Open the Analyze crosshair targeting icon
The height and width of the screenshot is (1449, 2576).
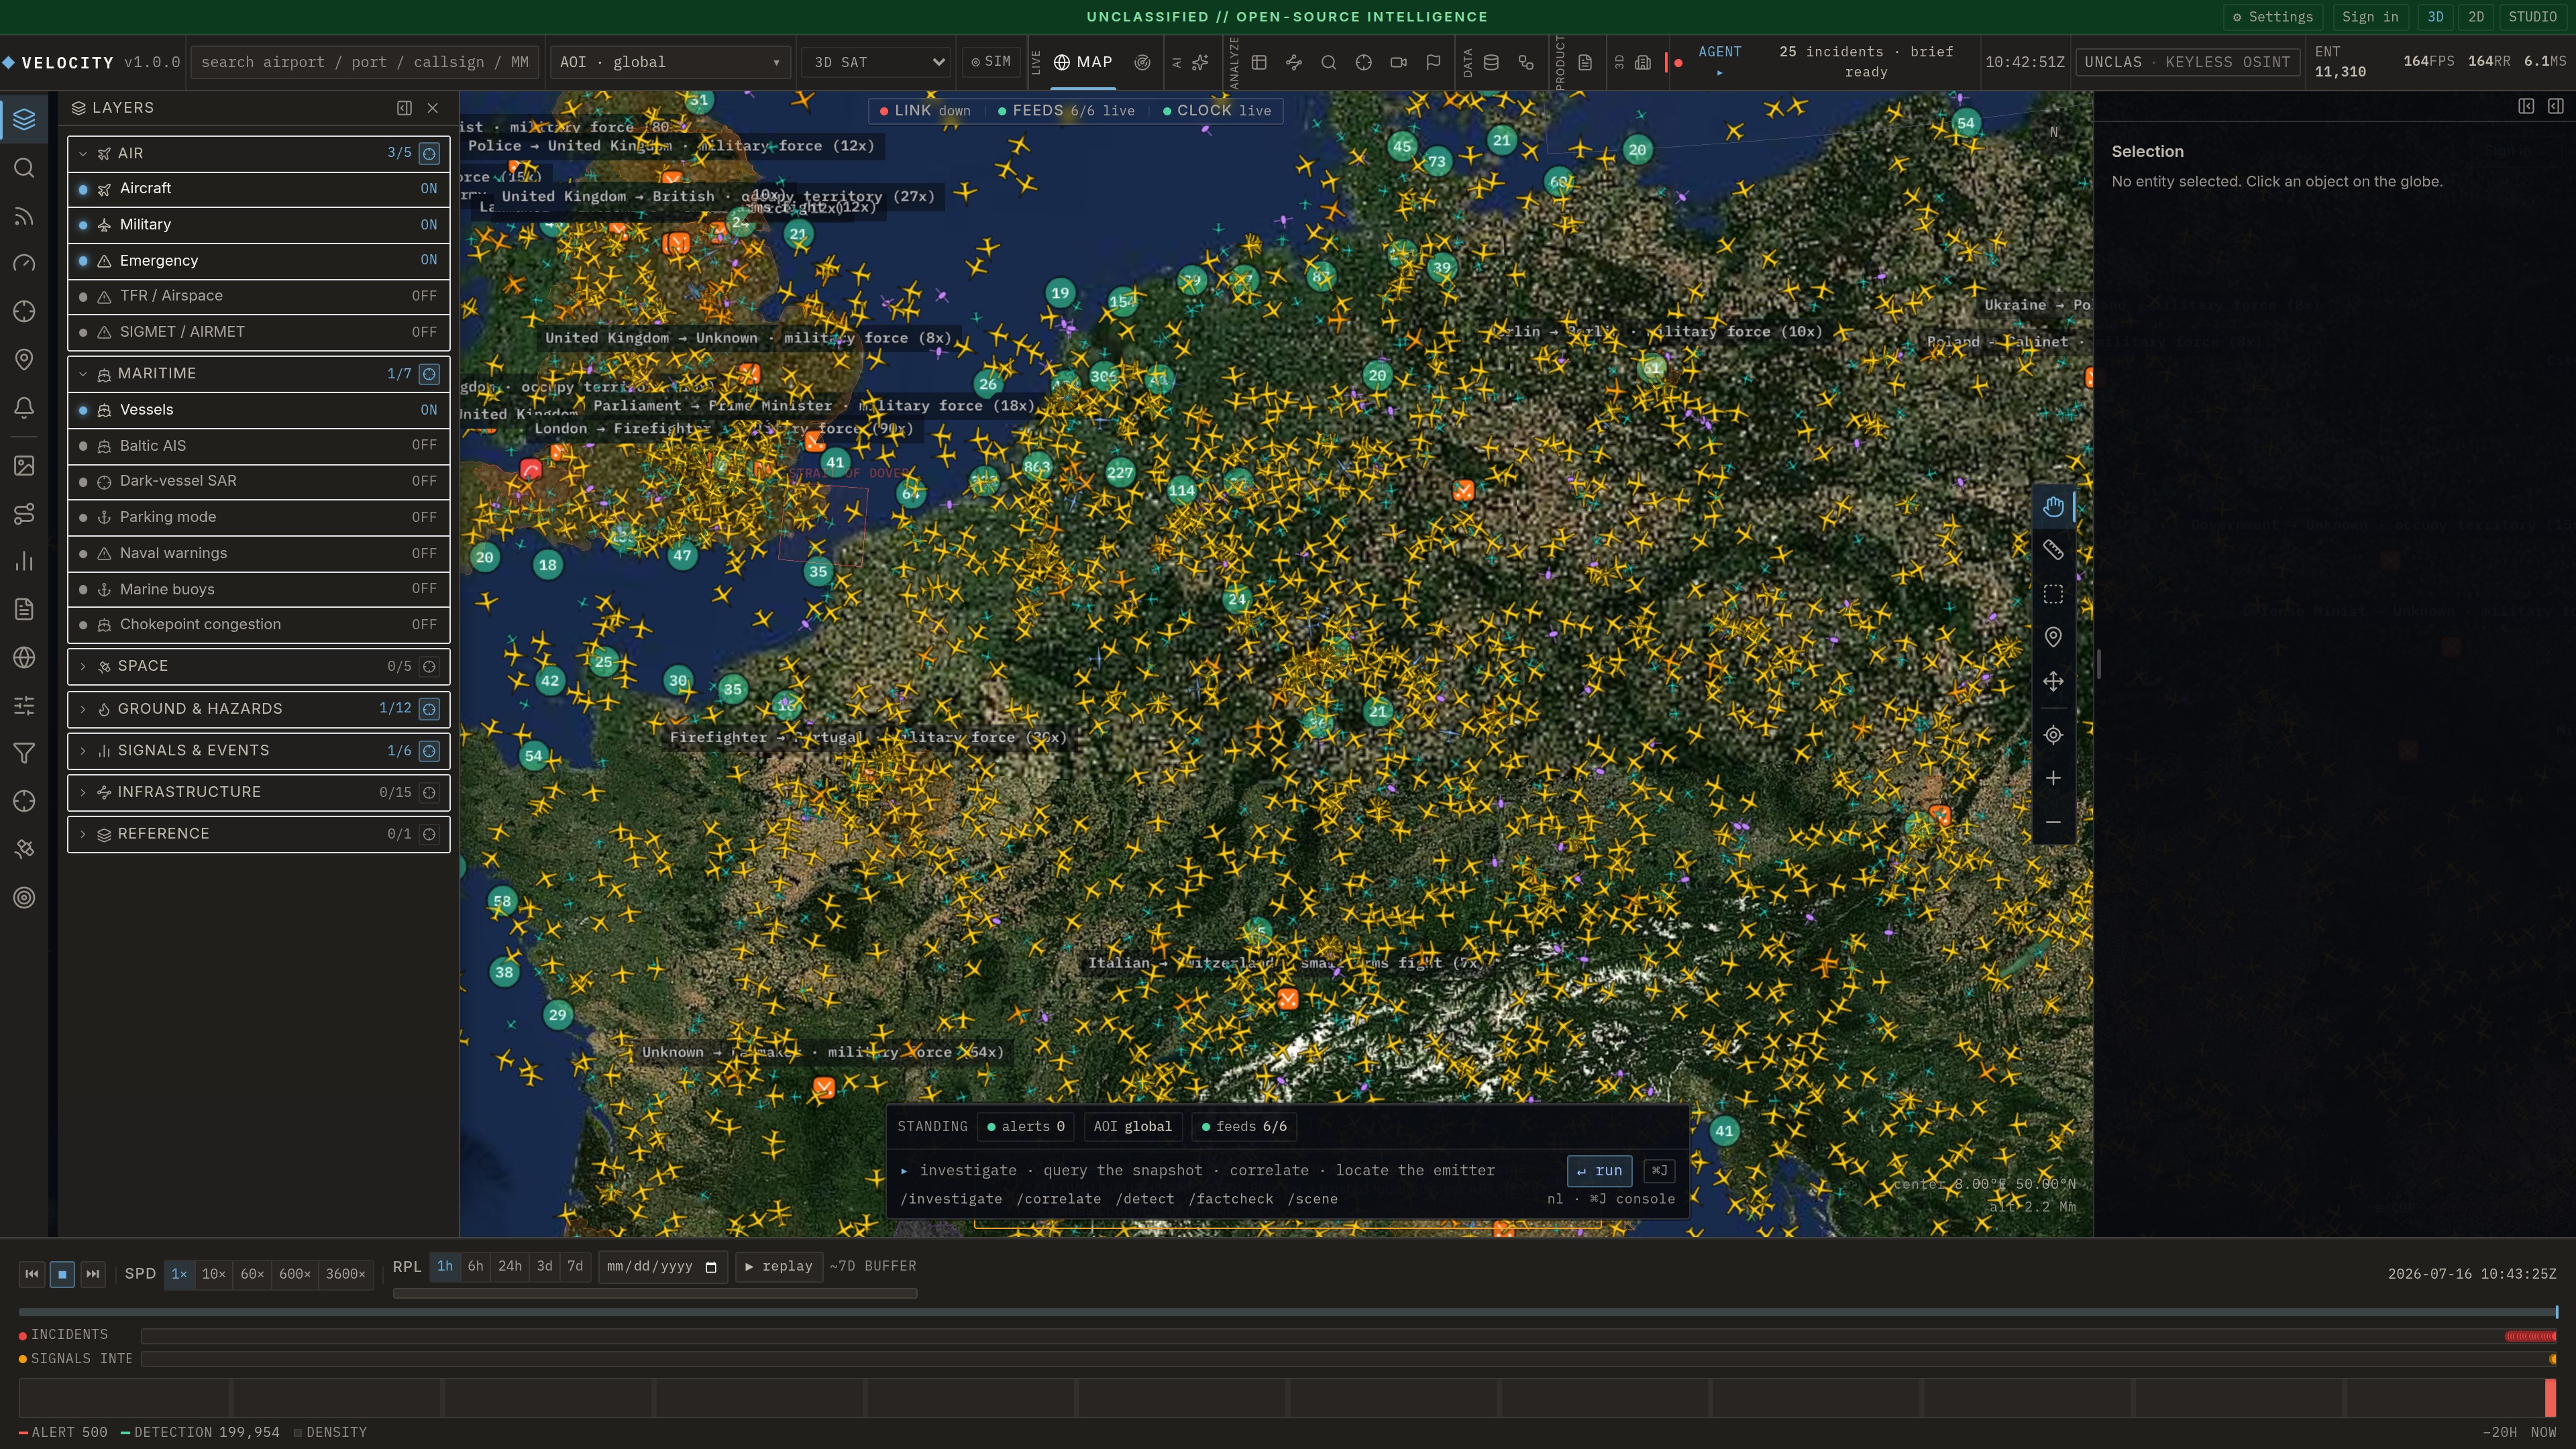(x=1364, y=62)
